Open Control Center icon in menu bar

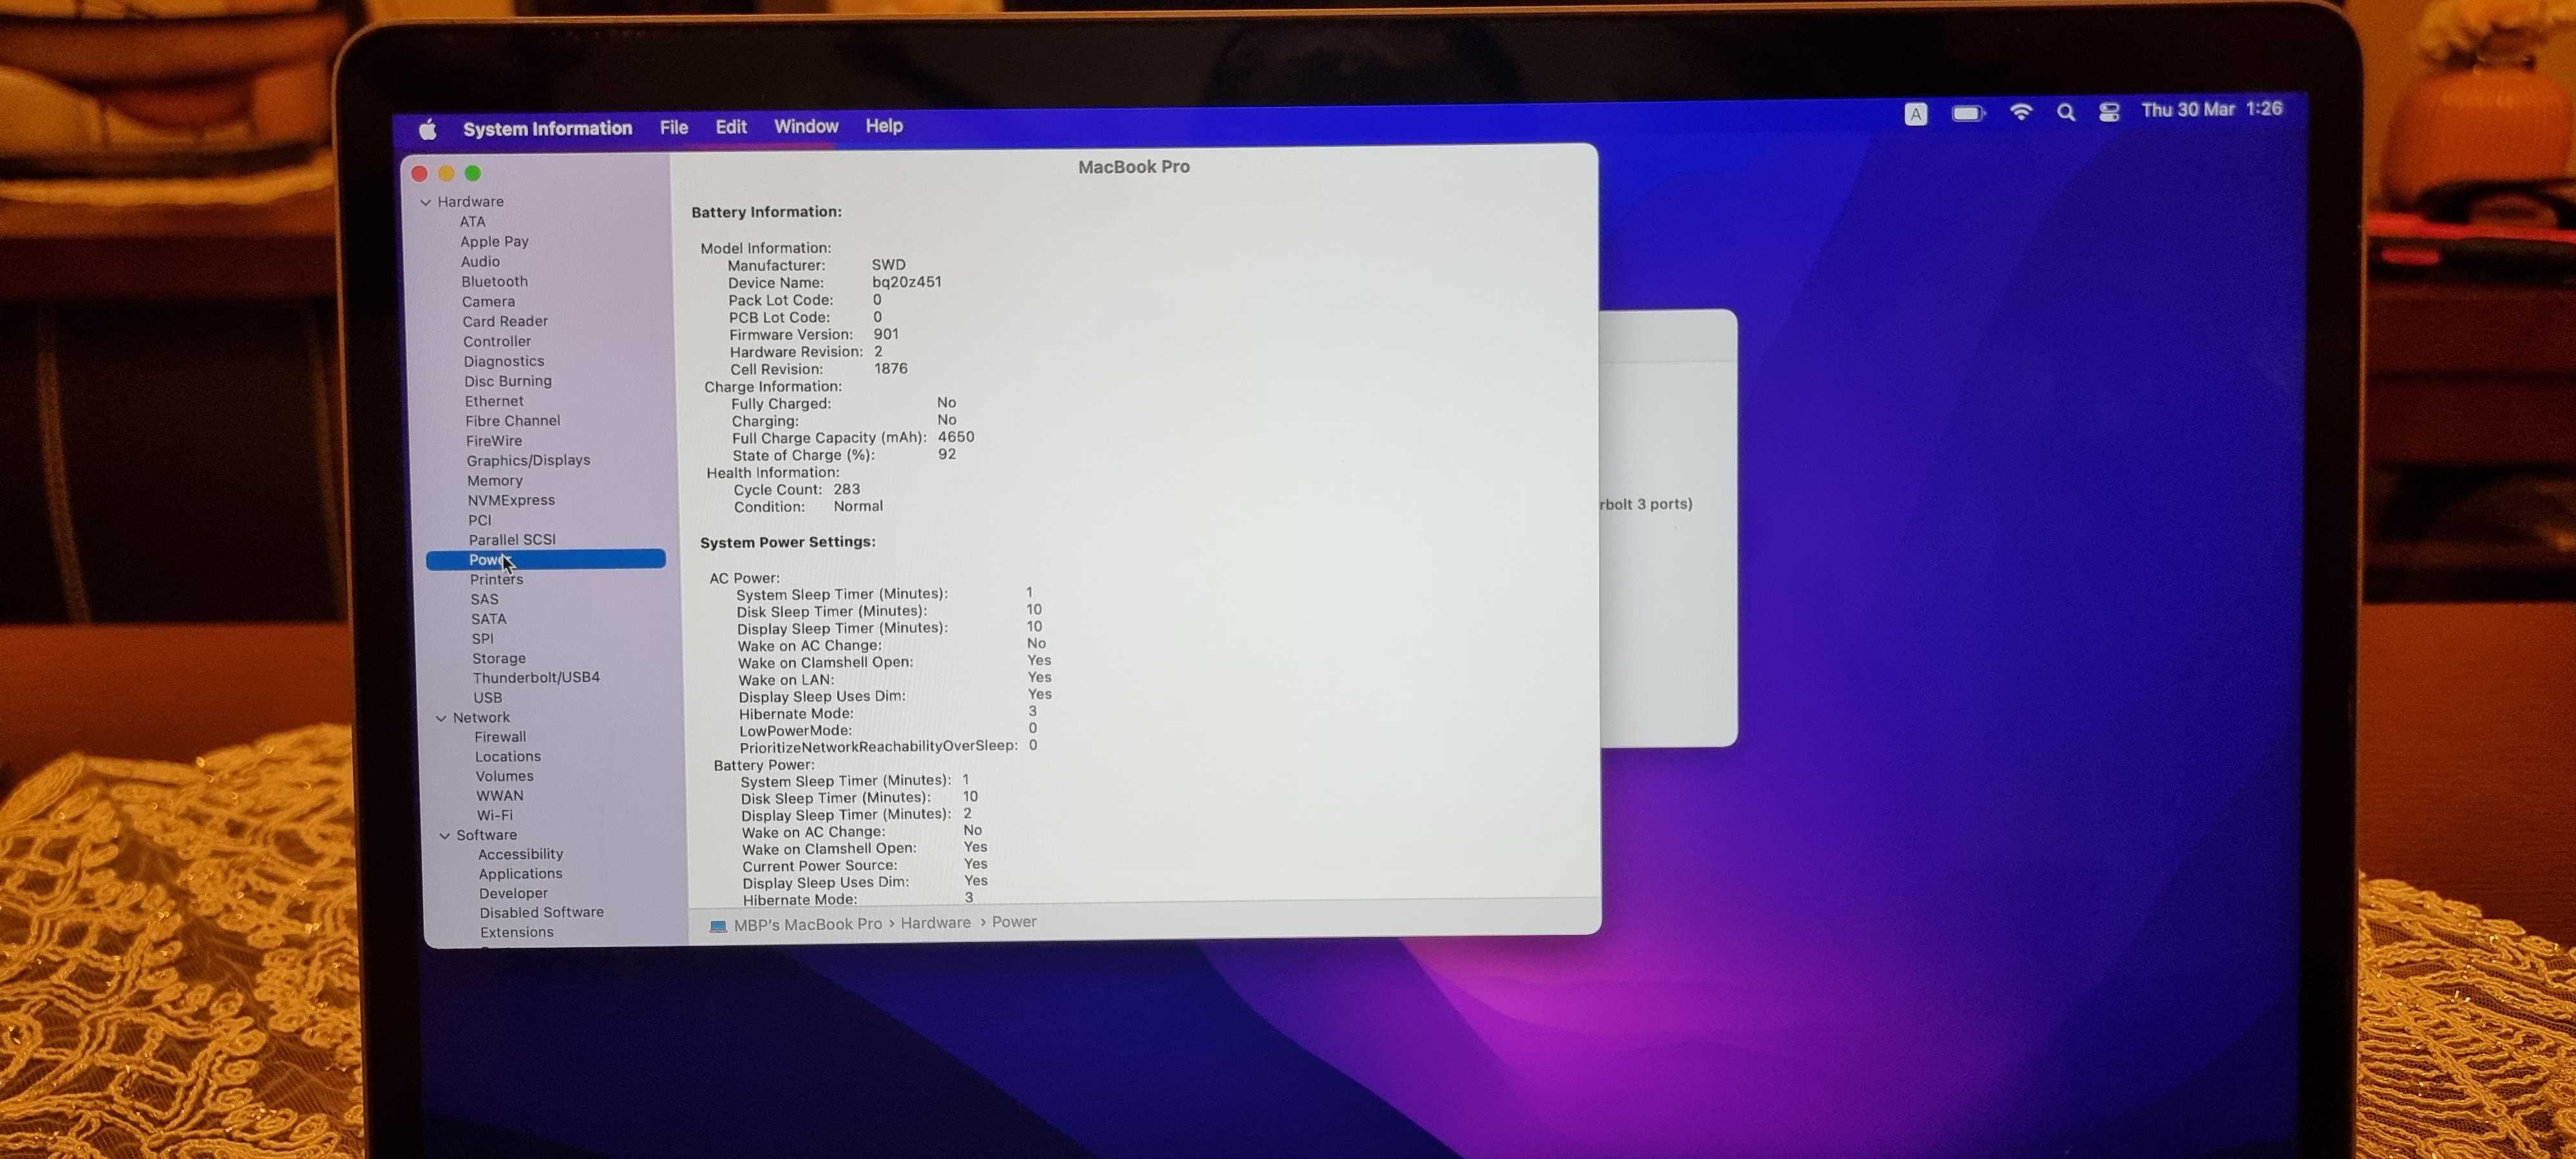[x=2109, y=112]
